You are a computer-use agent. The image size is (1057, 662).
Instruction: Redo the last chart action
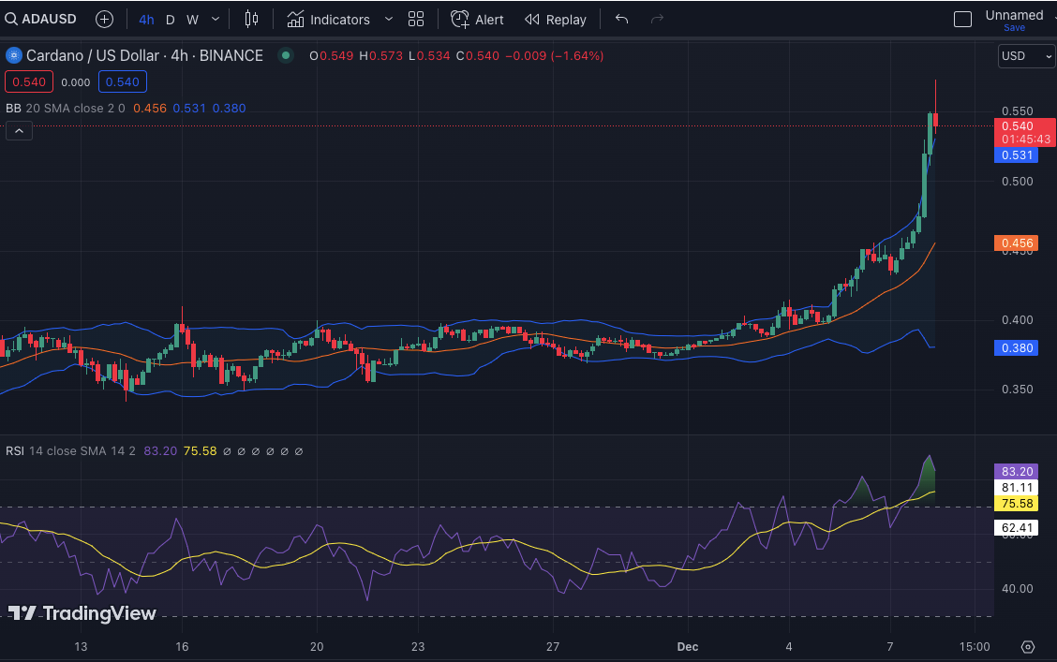pos(657,19)
